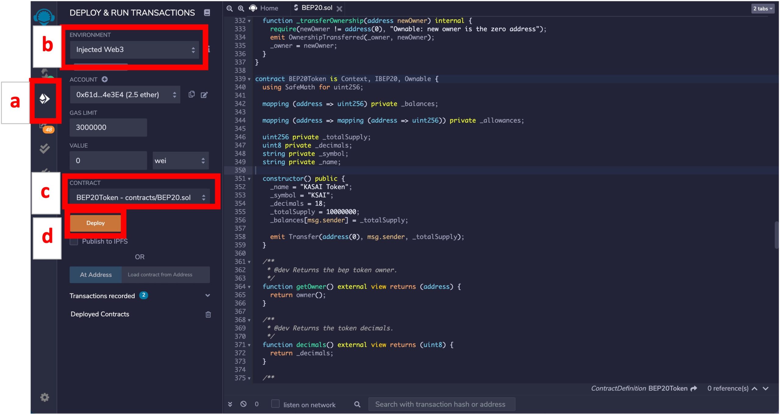780x414 pixels.
Task: Open the Settings gear in the sidebar
Action: tap(45, 397)
